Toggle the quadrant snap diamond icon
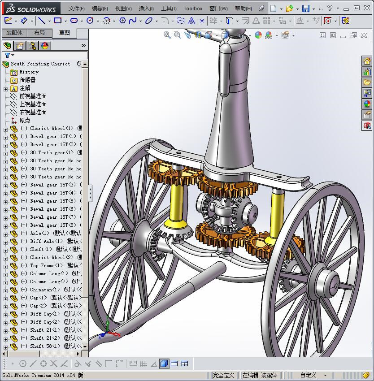The height and width of the screenshot is (381, 374). click(43, 364)
